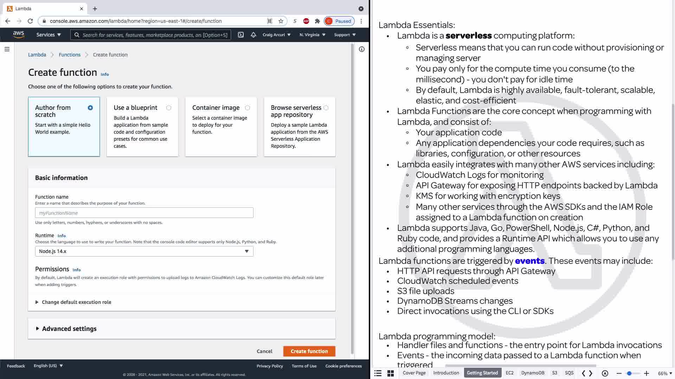Open the browser extensions puzzle icon

317,21
